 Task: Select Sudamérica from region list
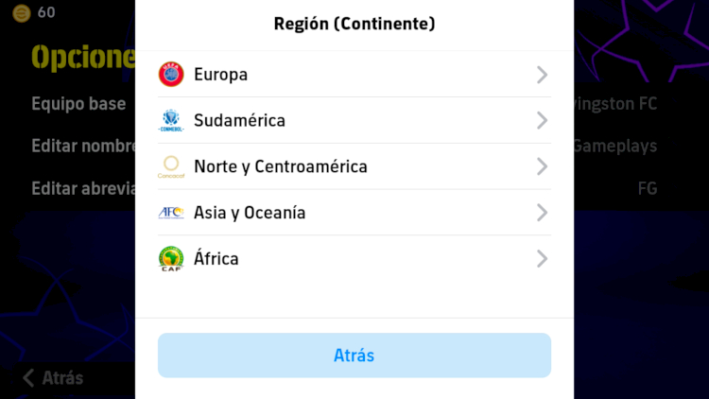pos(354,120)
